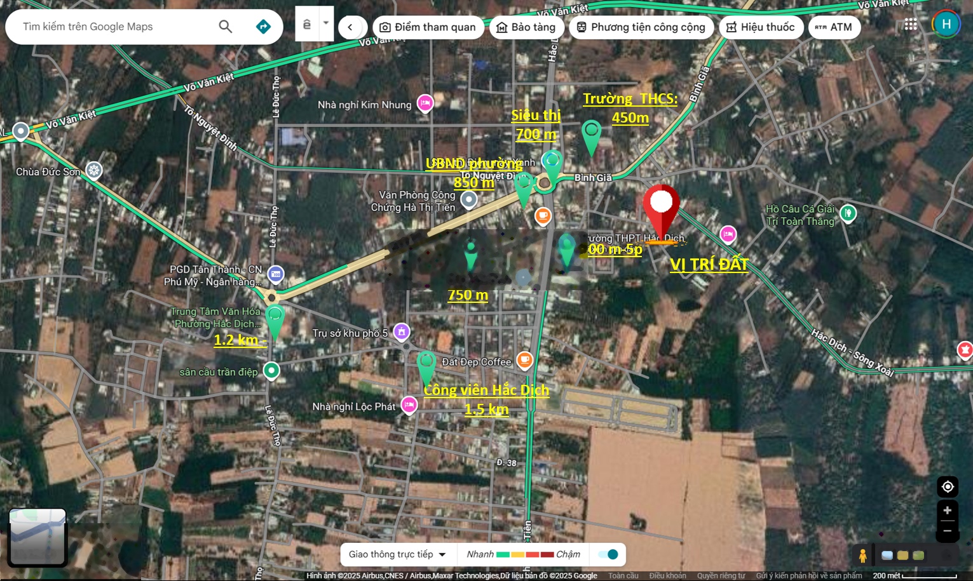Screen dimensions: 973x581
Task: Click the red restaurant marker on Hắc Dịch - Sông Xoài
Action: click(965, 349)
